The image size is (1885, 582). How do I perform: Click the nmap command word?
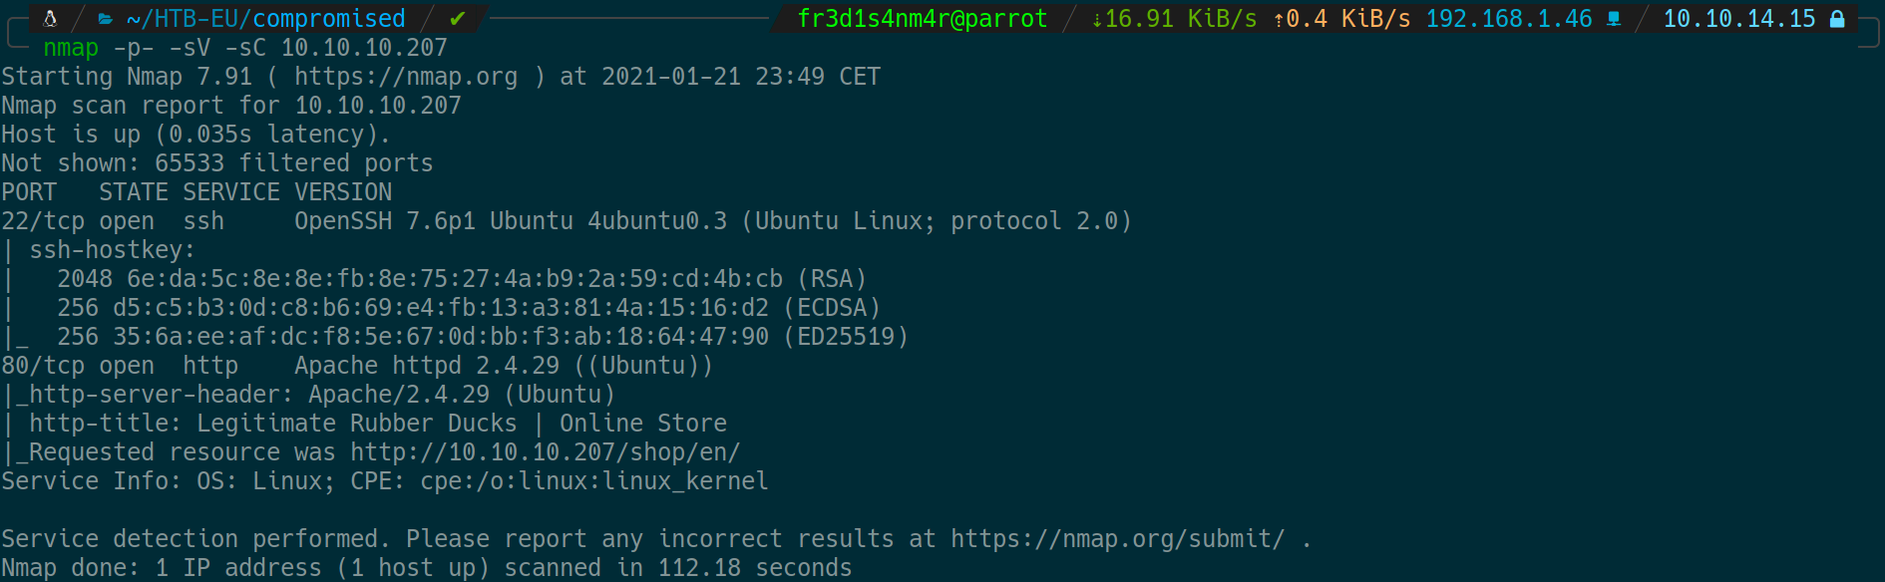click(71, 48)
